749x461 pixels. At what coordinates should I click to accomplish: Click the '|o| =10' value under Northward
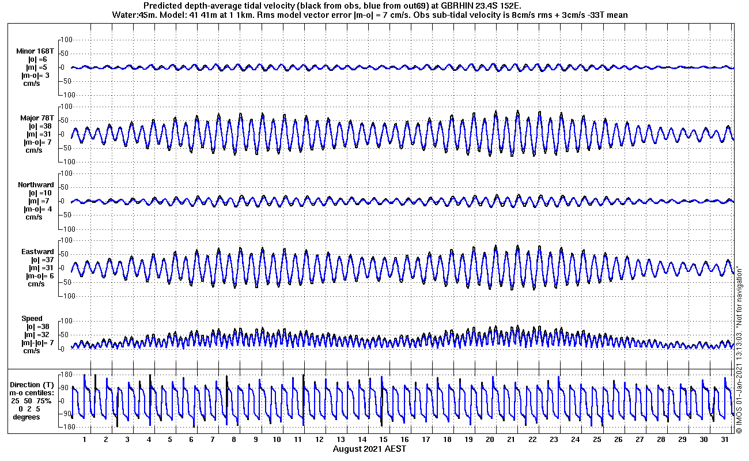pos(40,193)
